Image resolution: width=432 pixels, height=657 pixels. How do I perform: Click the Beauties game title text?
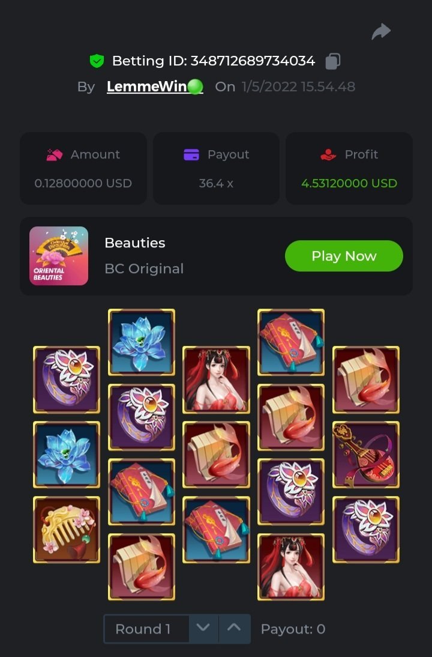click(135, 243)
